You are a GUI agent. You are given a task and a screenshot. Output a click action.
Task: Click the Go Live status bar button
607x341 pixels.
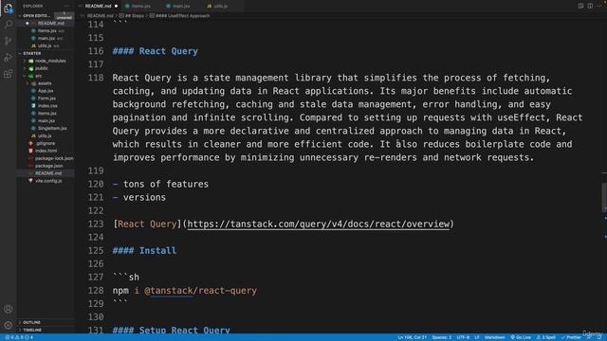pyautogui.click(x=521, y=337)
